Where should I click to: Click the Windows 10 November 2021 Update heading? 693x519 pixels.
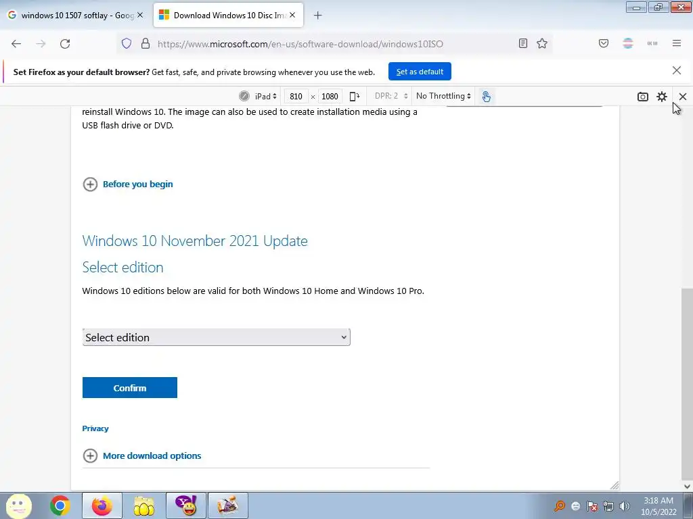pyautogui.click(x=195, y=241)
